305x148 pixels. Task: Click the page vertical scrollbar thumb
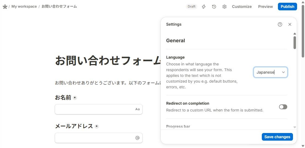pyautogui.click(x=303, y=31)
